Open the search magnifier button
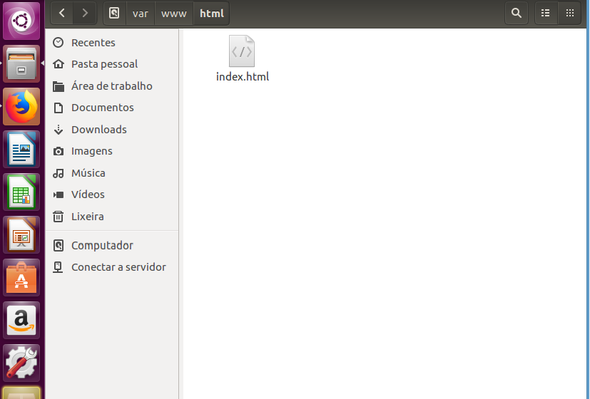This screenshot has width=590, height=399. point(516,13)
